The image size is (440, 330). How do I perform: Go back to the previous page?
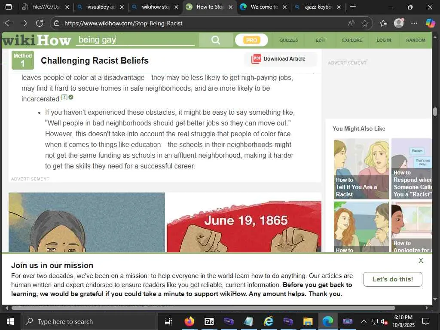(9, 23)
